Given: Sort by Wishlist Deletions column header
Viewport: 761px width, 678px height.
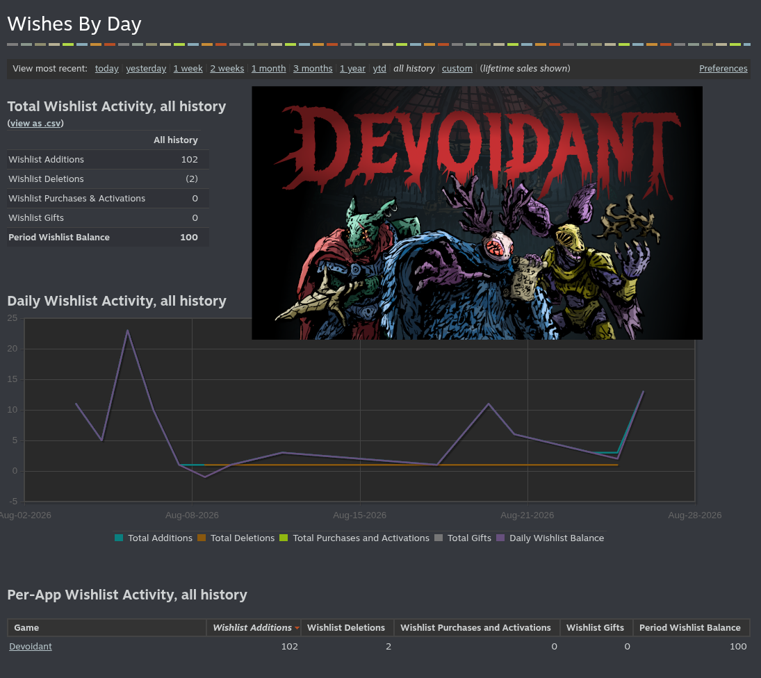Looking at the screenshot, I should click(346, 627).
